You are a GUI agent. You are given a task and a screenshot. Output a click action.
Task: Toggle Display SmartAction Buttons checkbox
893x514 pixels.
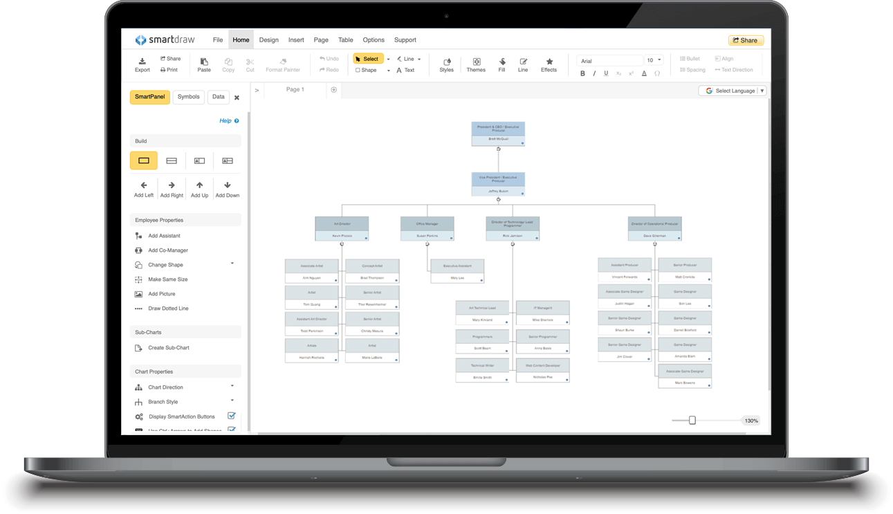pyautogui.click(x=232, y=416)
